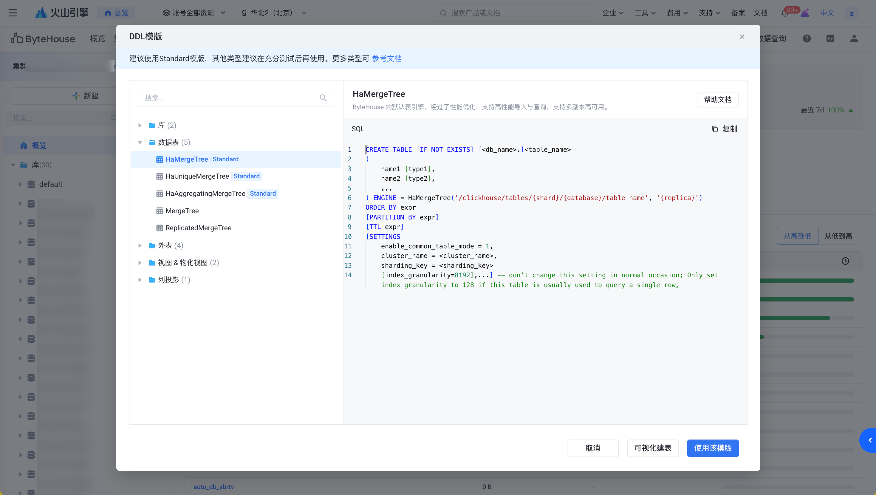Click the En language switch icon

[x=830, y=39]
